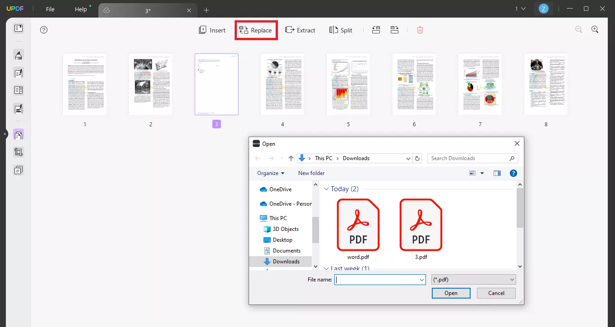
Task: Open the Help menu
Action: click(81, 9)
